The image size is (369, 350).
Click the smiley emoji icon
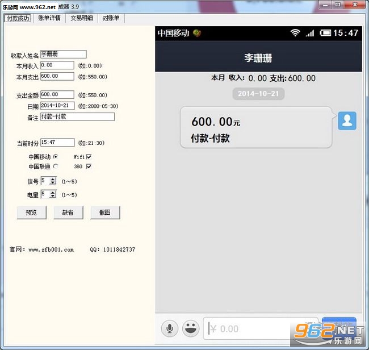[x=191, y=328]
